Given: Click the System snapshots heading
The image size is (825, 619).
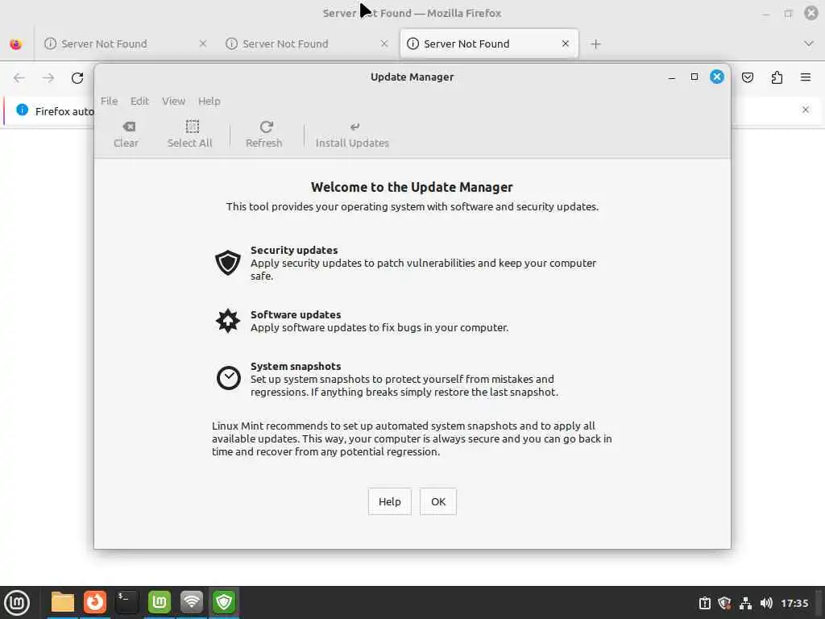Looking at the screenshot, I should [x=296, y=366].
